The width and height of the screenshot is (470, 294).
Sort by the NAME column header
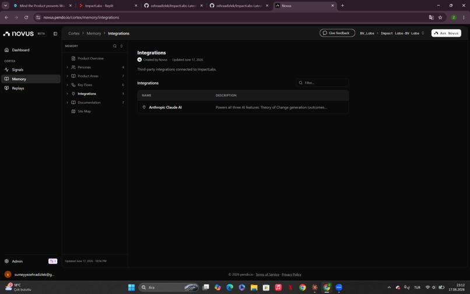[x=146, y=96]
